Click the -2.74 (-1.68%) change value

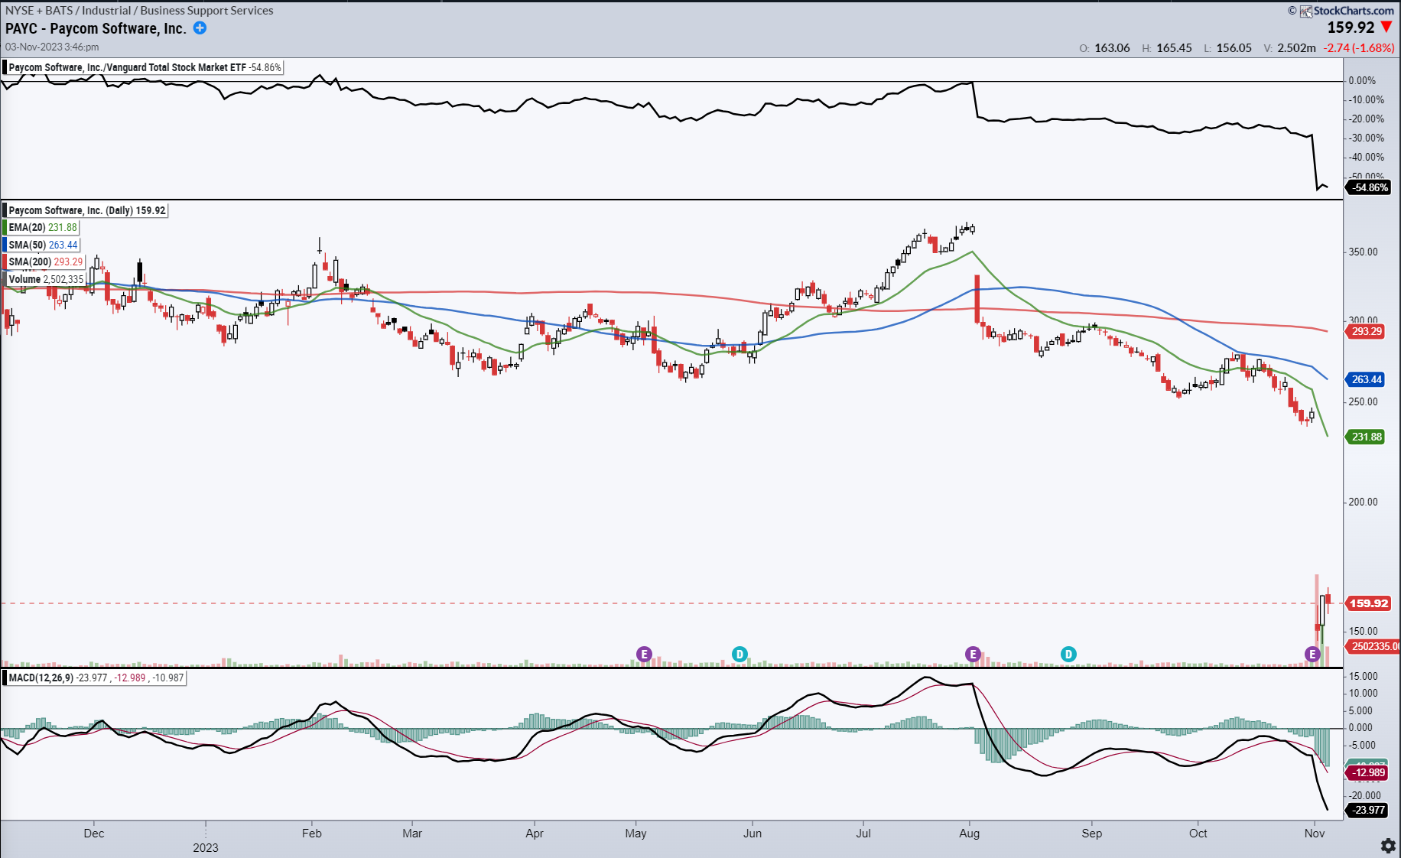1360,47
